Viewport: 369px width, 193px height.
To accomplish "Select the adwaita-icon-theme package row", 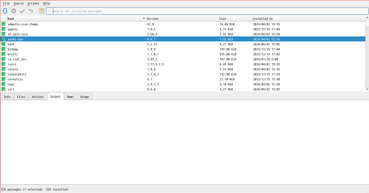I will pos(183,24).
